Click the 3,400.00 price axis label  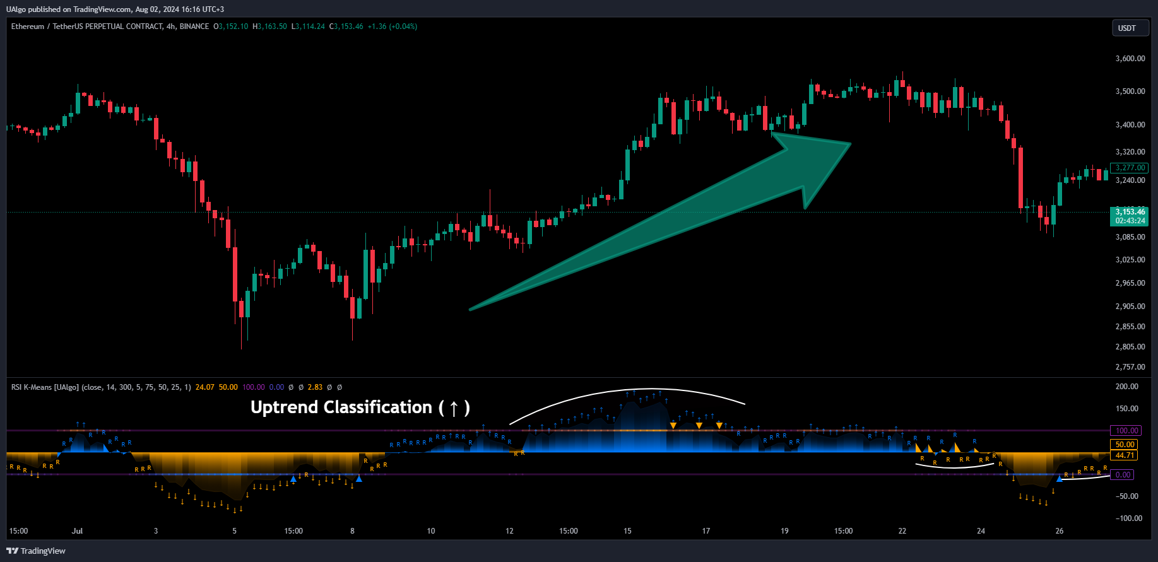(1130, 125)
